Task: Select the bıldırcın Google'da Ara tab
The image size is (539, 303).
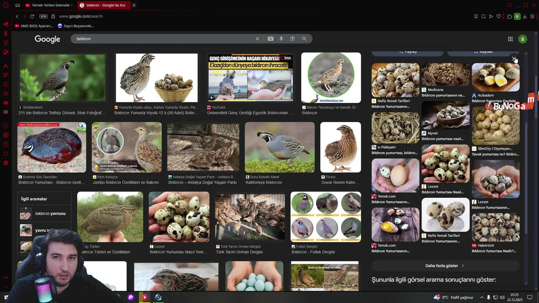Action: pos(103,5)
